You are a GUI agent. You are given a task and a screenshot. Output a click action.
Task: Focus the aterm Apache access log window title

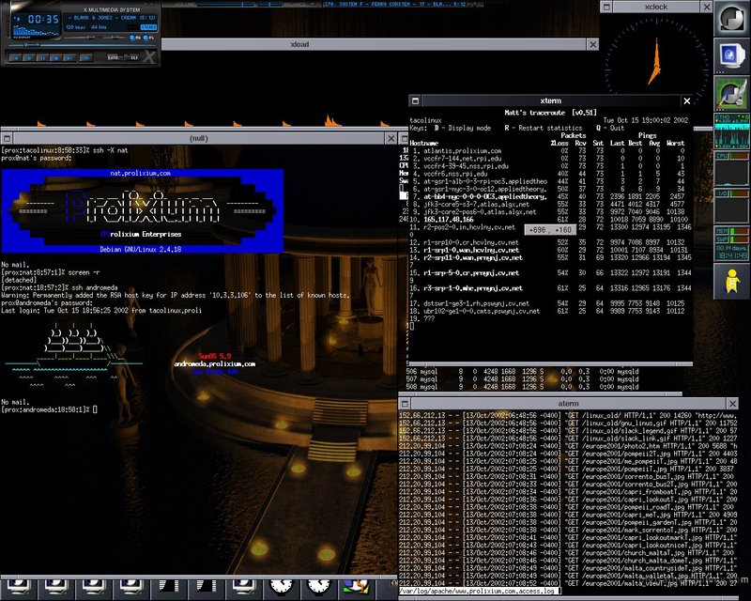tap(568, 403)
